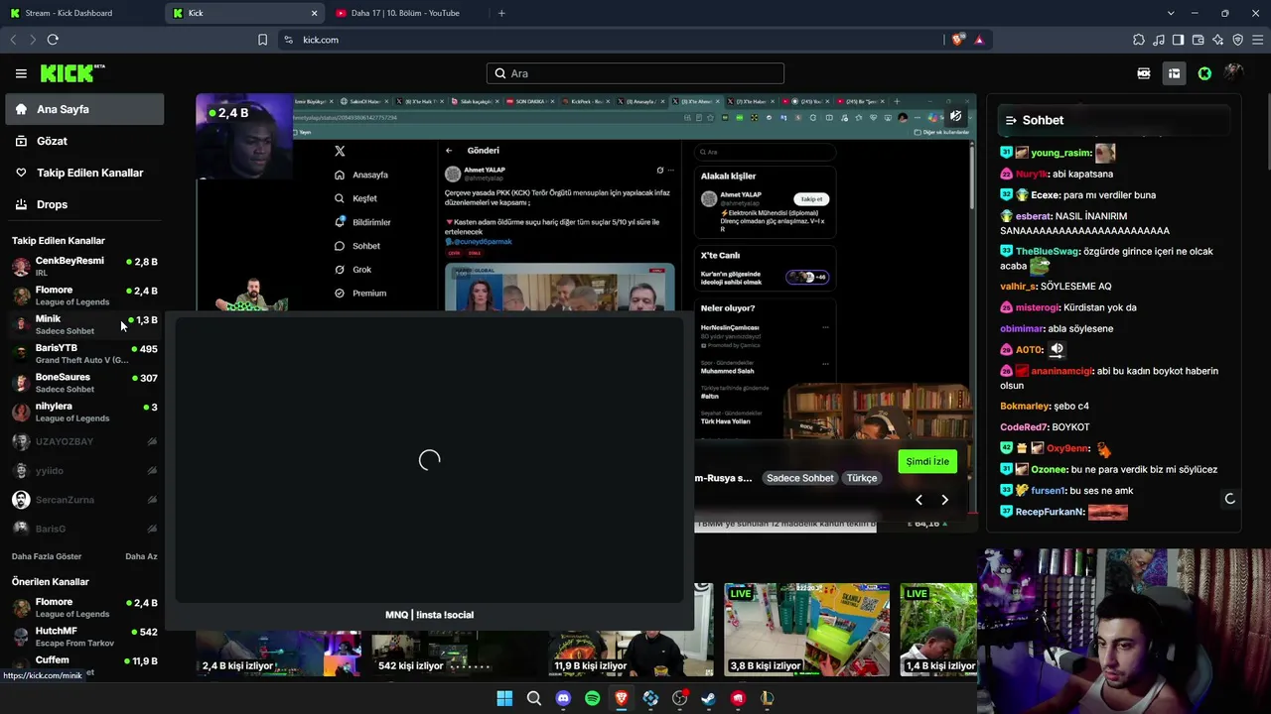The image size is (1271, 714).
Task: Switch to the YouTube Daha 17 tab
Action: 407,13
